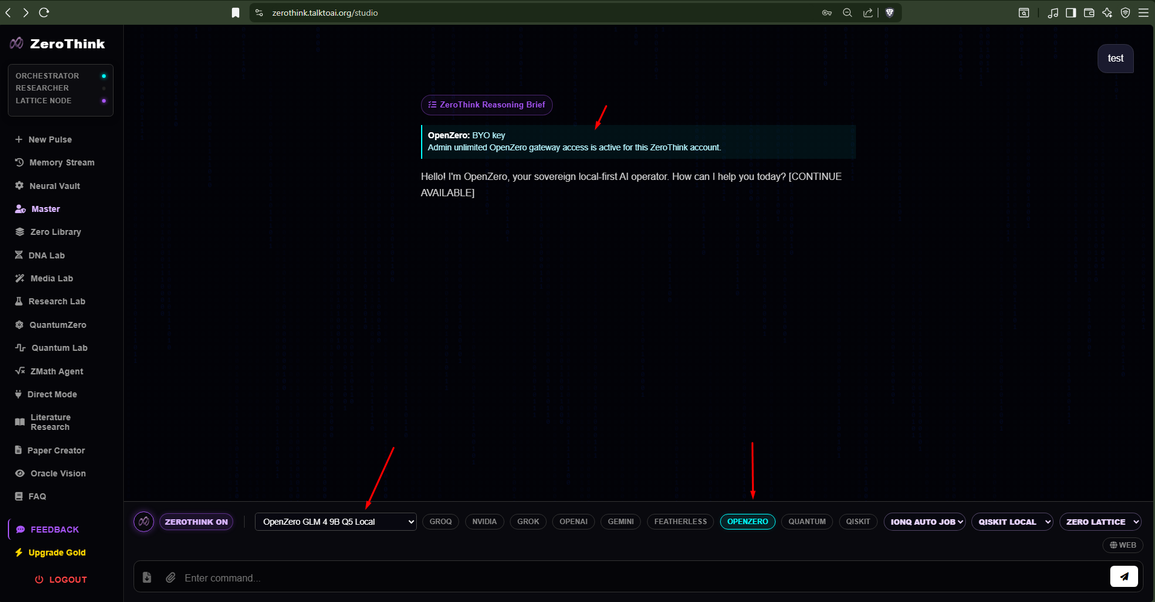
Task: Click the Media Lab wand icon
Action: [20, 278]
